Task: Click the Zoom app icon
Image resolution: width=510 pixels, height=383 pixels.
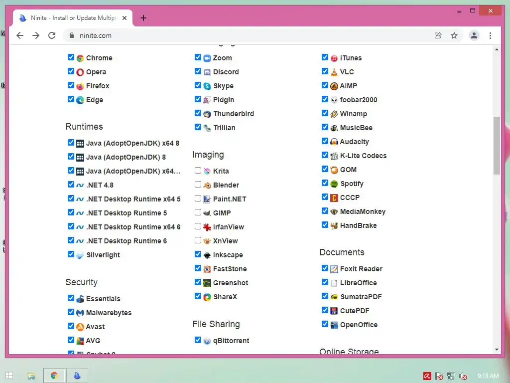Action: pos(207,58)
